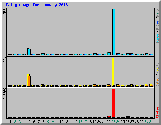Click day label 19 on the x-axis
This screenshot has width=161, height=125.
click(x=94, y=122)
